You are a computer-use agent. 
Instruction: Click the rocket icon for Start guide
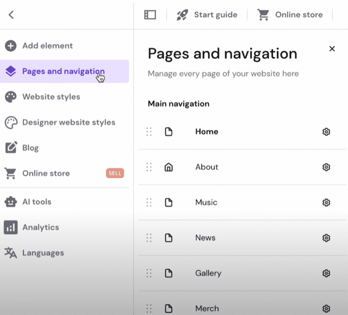tap(183, 15)
